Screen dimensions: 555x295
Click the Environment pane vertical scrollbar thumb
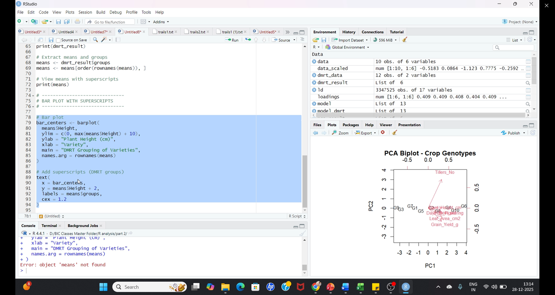534,71
